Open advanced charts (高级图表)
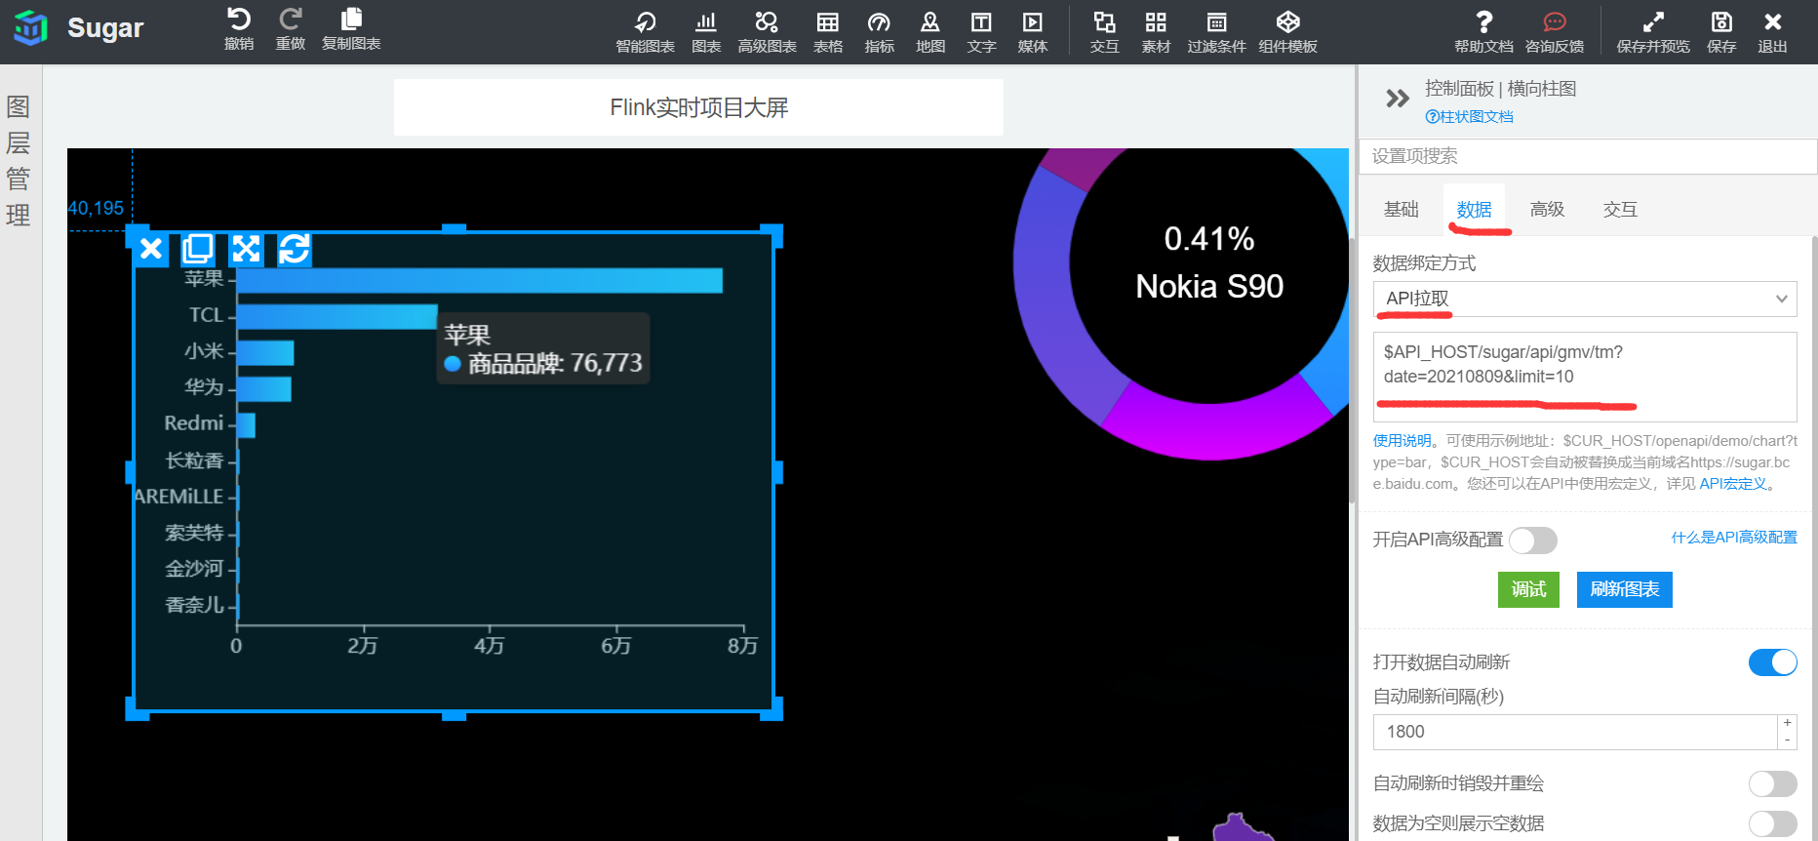The height and width of the screenshot is (841, 1818). pyautogui.click(x=767, y=32)
